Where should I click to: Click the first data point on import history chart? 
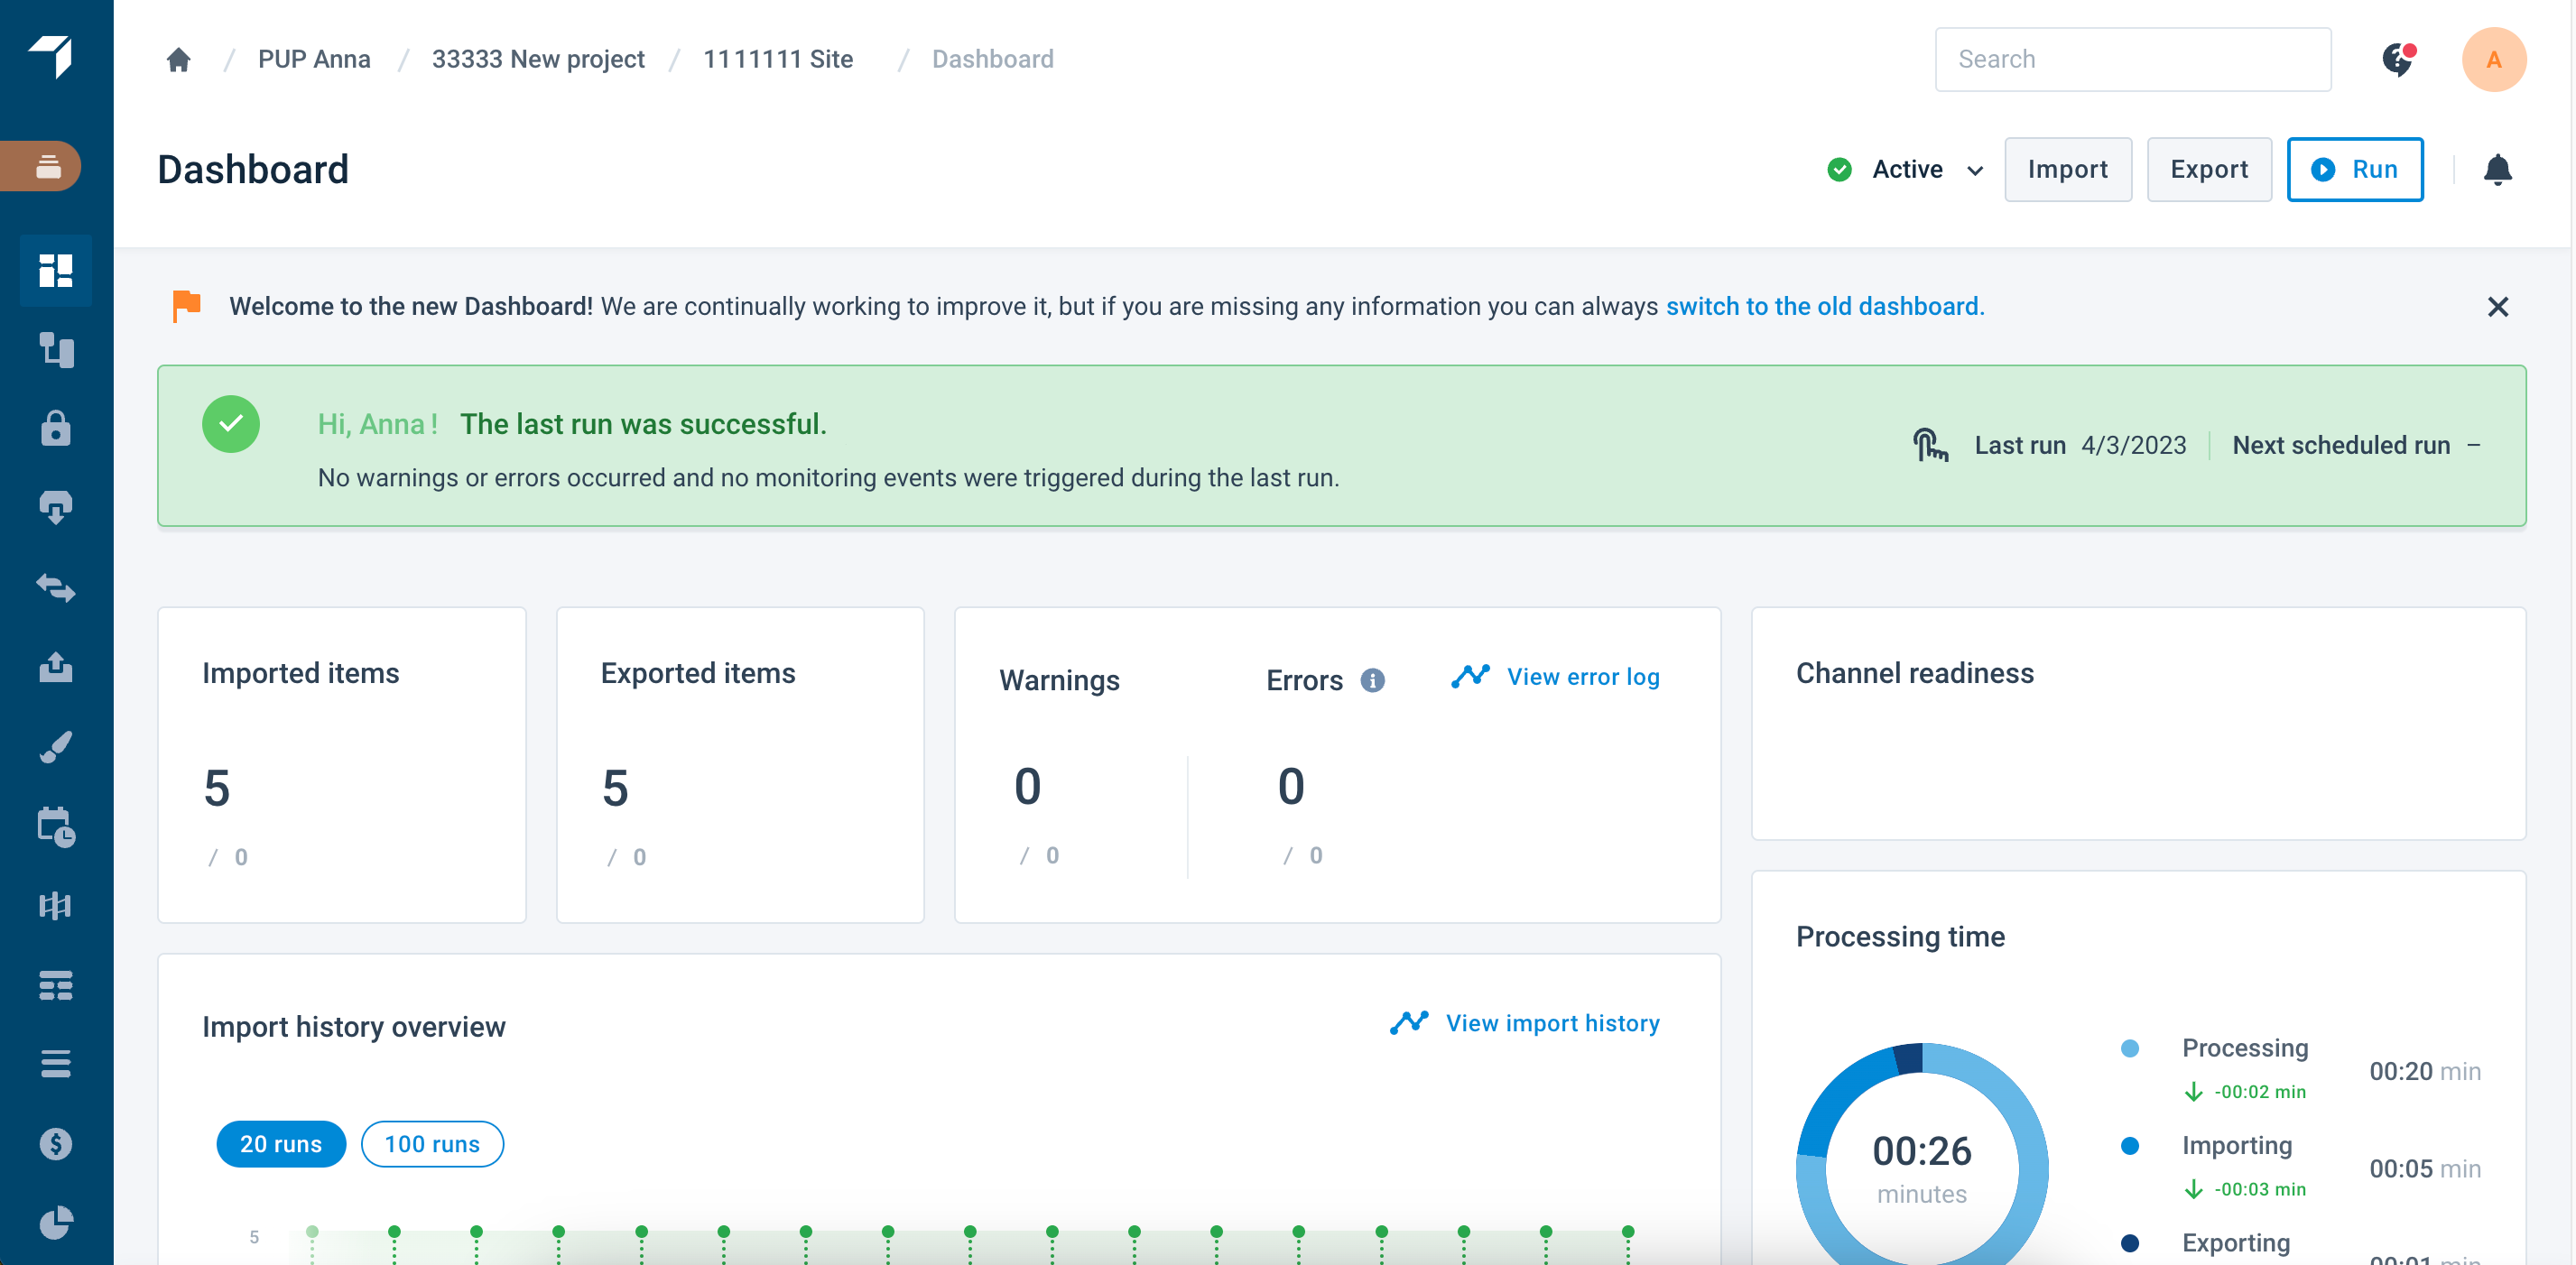312,1231
